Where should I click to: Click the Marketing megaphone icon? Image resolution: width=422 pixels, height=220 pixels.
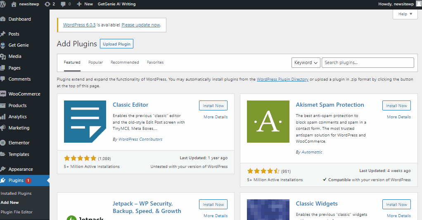click(x=3, y=128)
